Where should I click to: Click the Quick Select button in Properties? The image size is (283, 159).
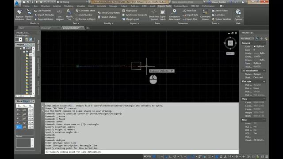[266, 38]
